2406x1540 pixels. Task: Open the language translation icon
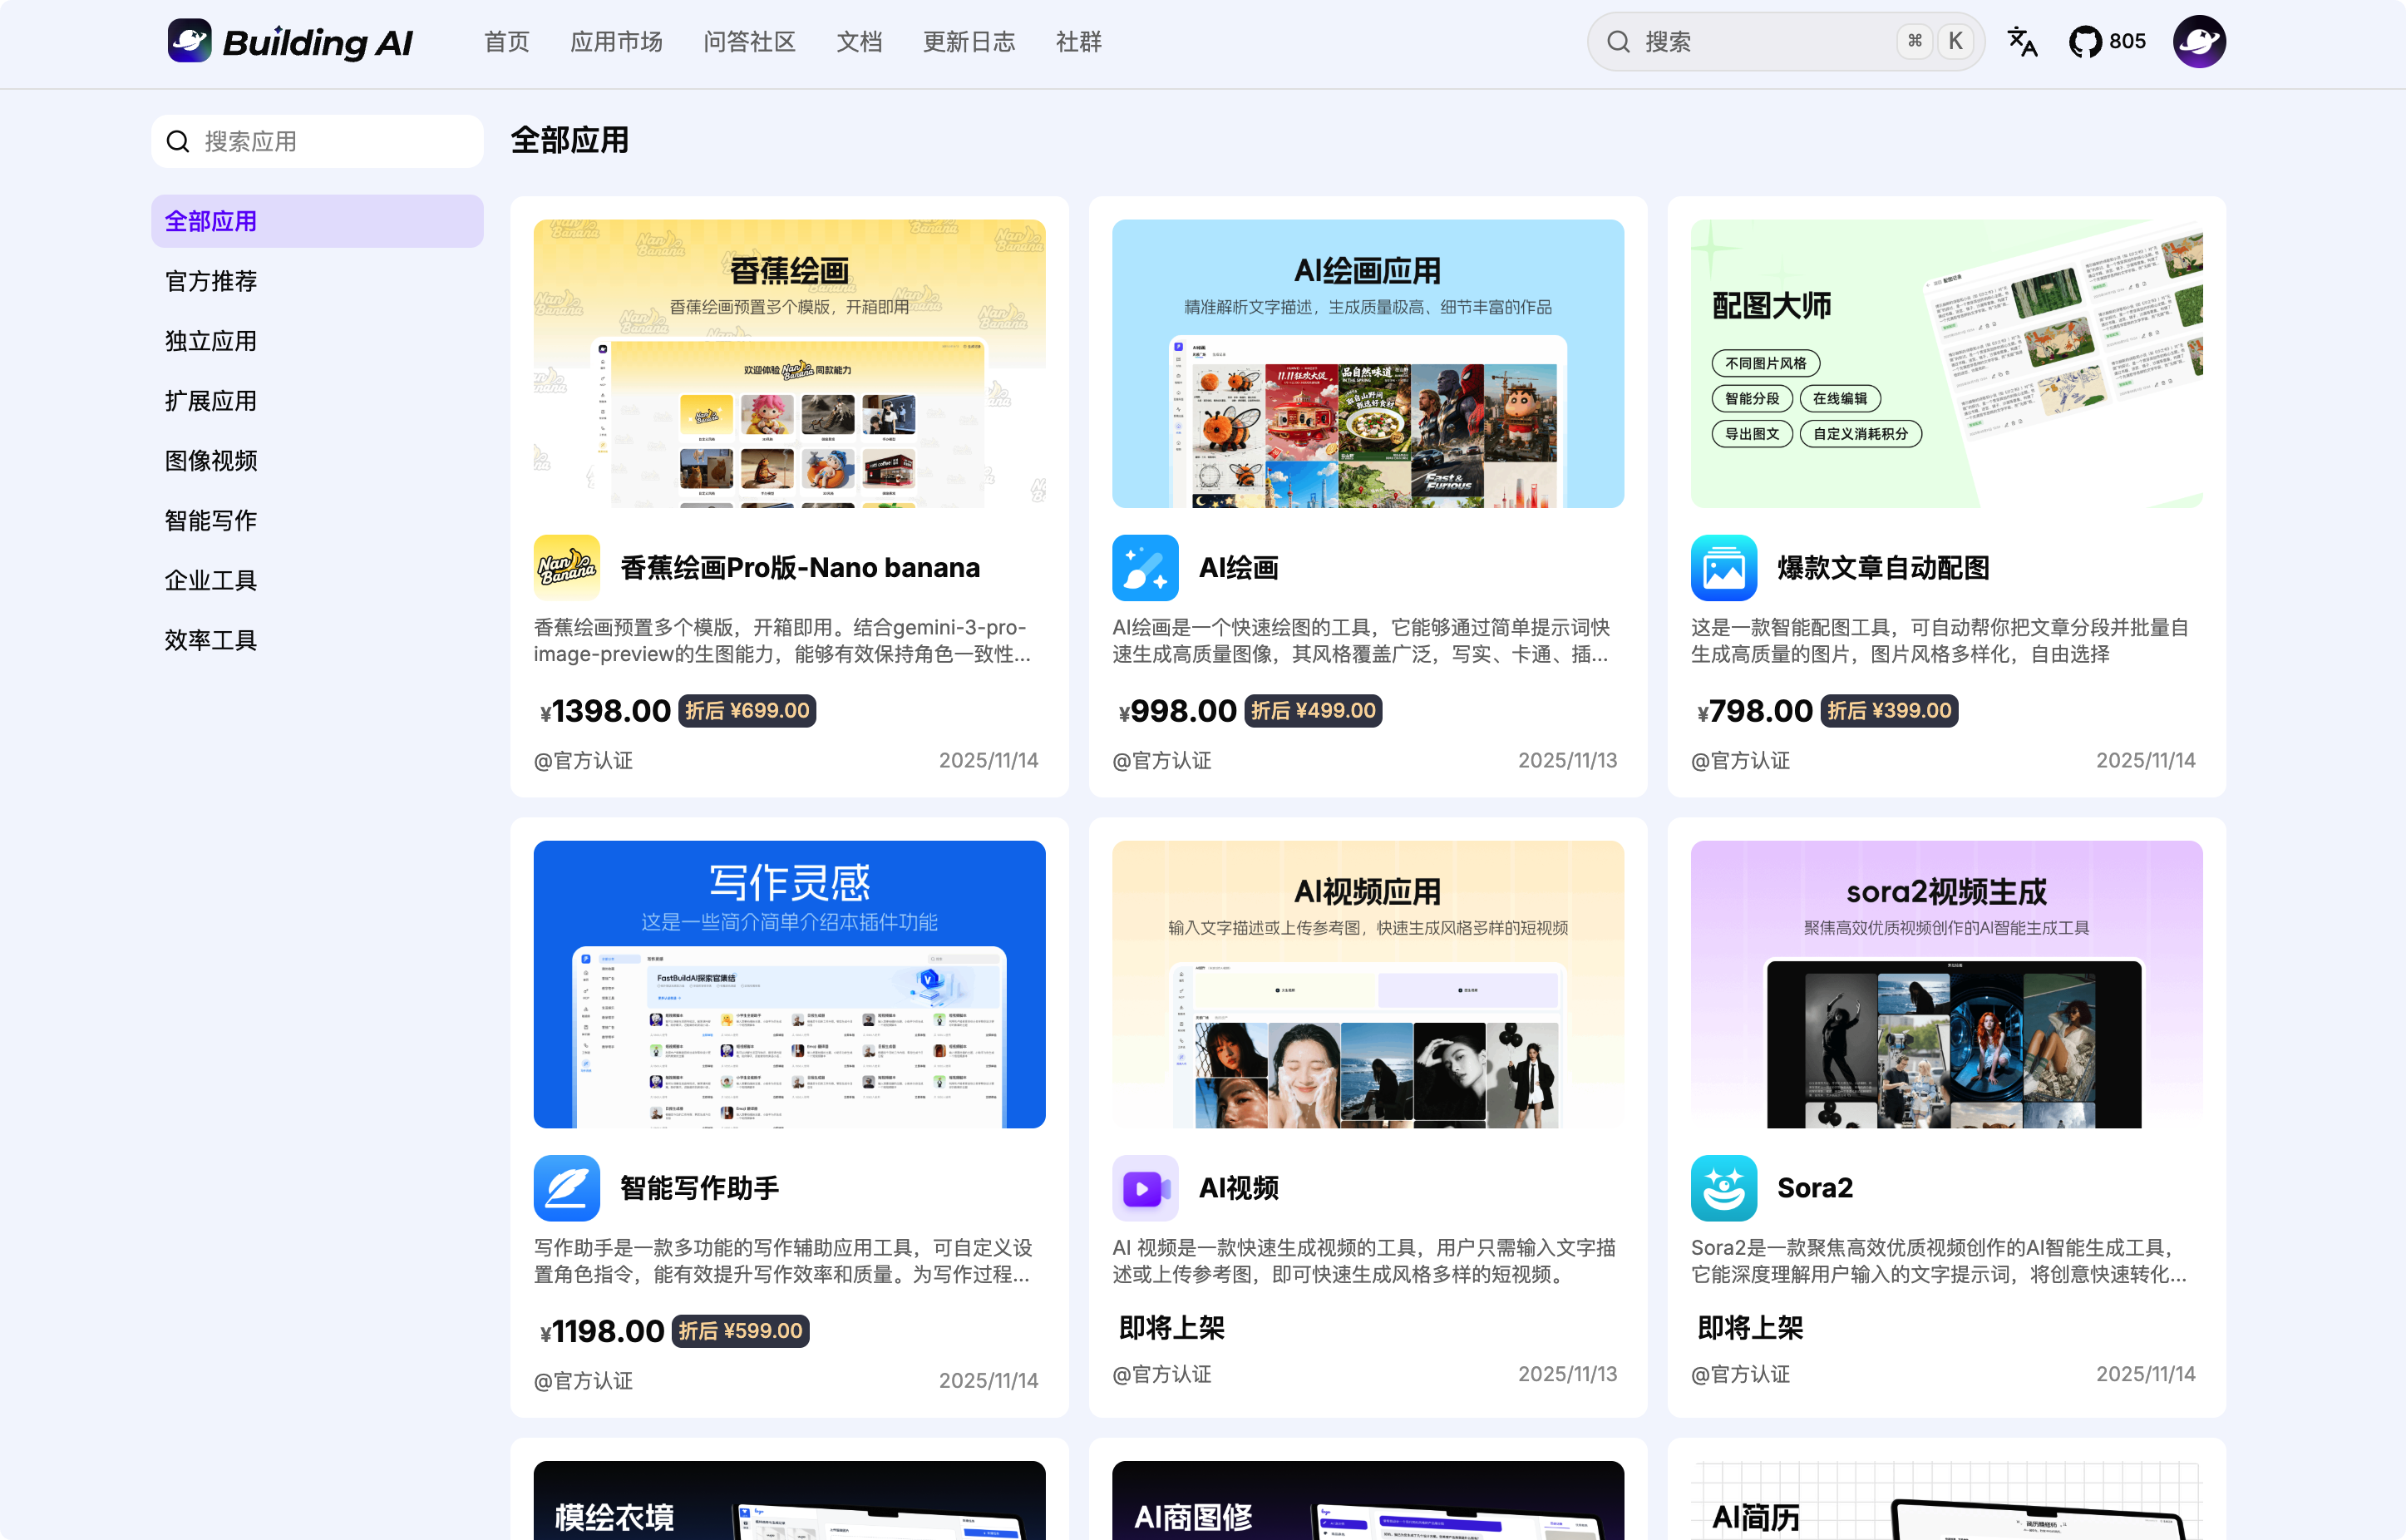2022,42
